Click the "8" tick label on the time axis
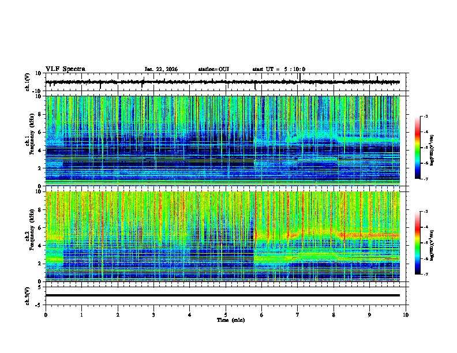457x353 pixels. 334,315
